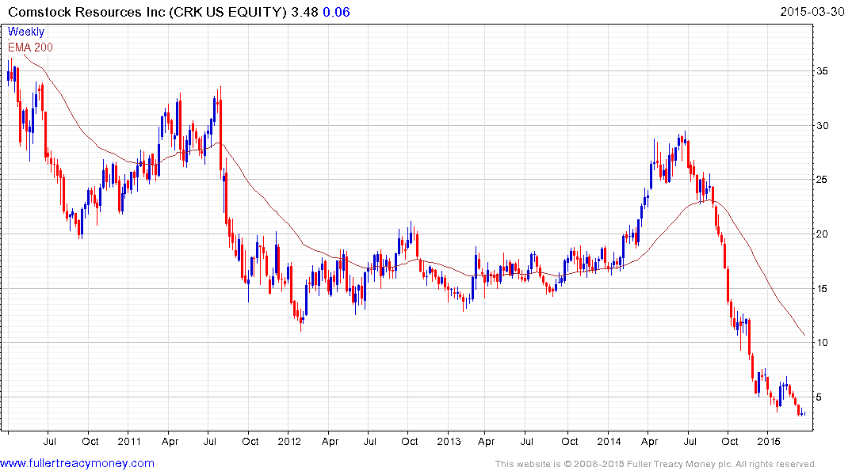This screenshot has width=852, height=475.
Task: Click the copyright notice text
Action: tap(656, 464)
